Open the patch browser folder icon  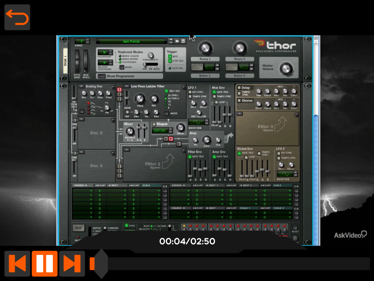177,41
